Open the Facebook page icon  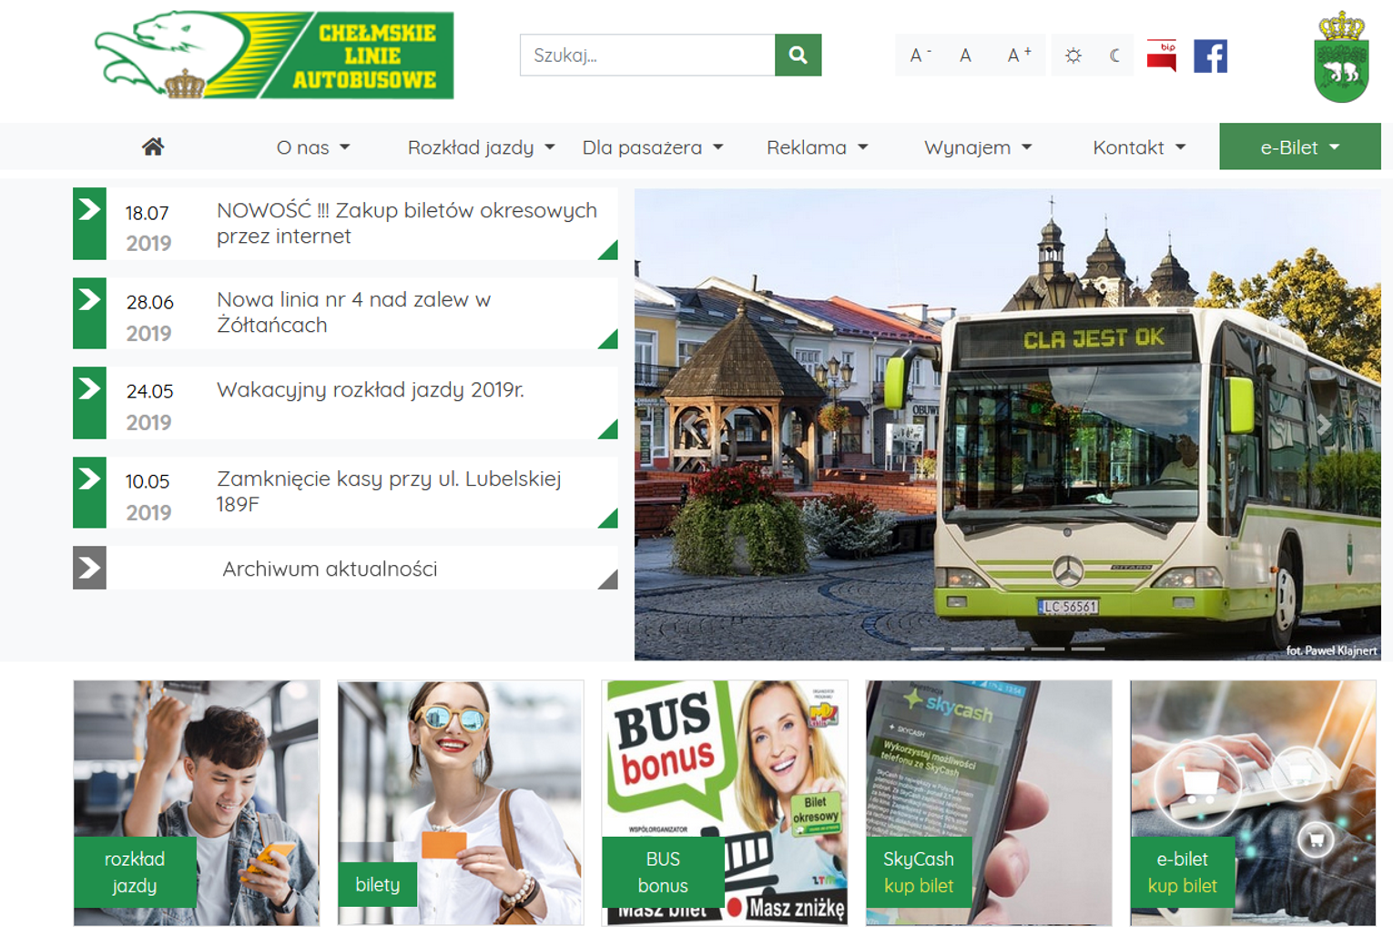pos(1210,56)
